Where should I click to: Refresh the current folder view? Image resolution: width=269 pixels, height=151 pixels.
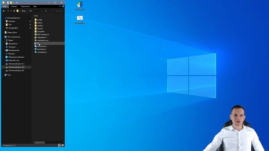point(46,11)
